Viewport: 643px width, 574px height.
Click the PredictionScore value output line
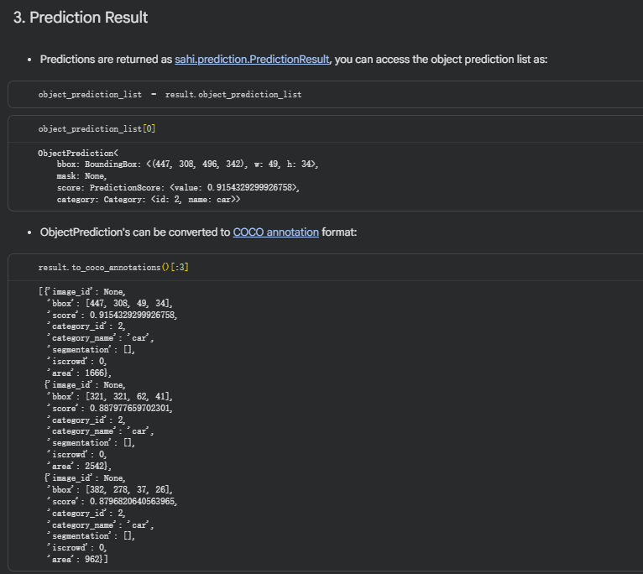(x=178, y=188)
